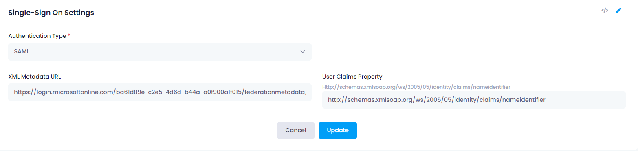Place cursor in the login.microsoftonline.com URL text
Image resolution: width=638 pixels, height=151 pixels.
point(160,92)
